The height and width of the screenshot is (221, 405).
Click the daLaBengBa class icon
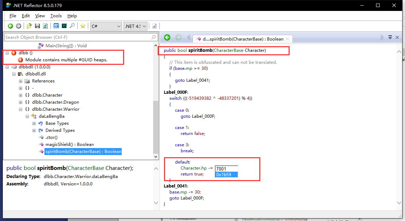pos(34,116)
